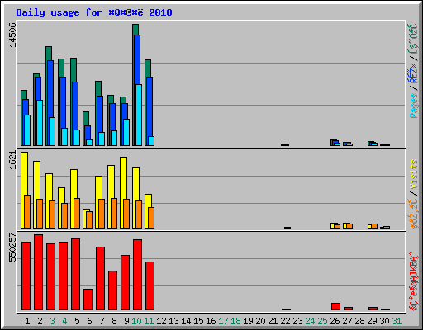This screenshot has height=330, width=423.
Task: Click the green day label 10
Action: pyautogui.click(x=136, y=321)
